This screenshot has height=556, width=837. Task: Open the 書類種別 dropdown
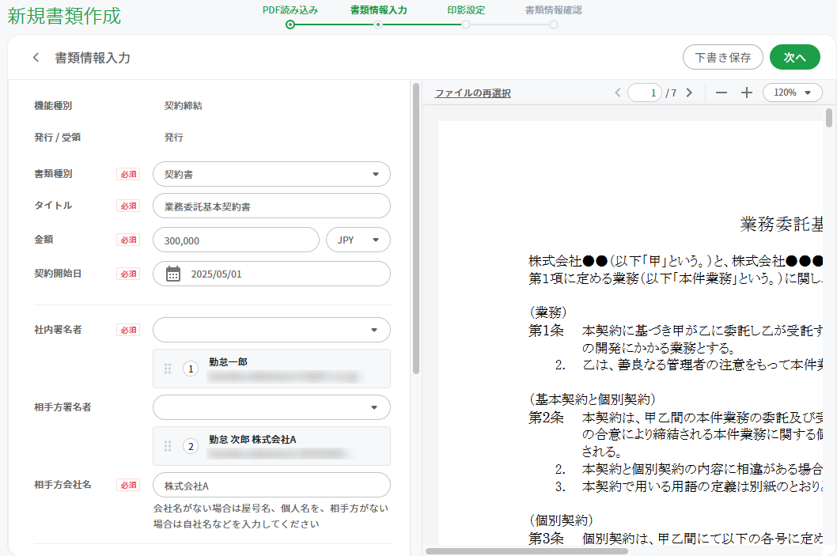[x=271, y=174]
